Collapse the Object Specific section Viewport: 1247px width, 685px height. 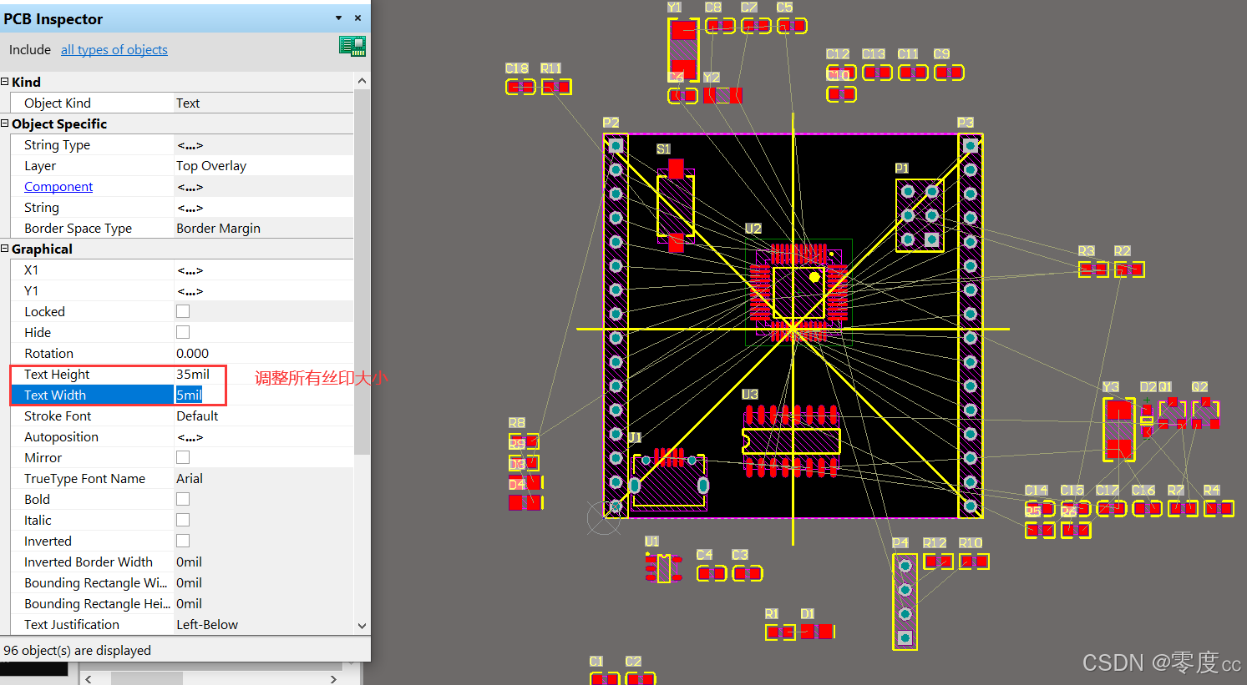click(x=5, y=123)
